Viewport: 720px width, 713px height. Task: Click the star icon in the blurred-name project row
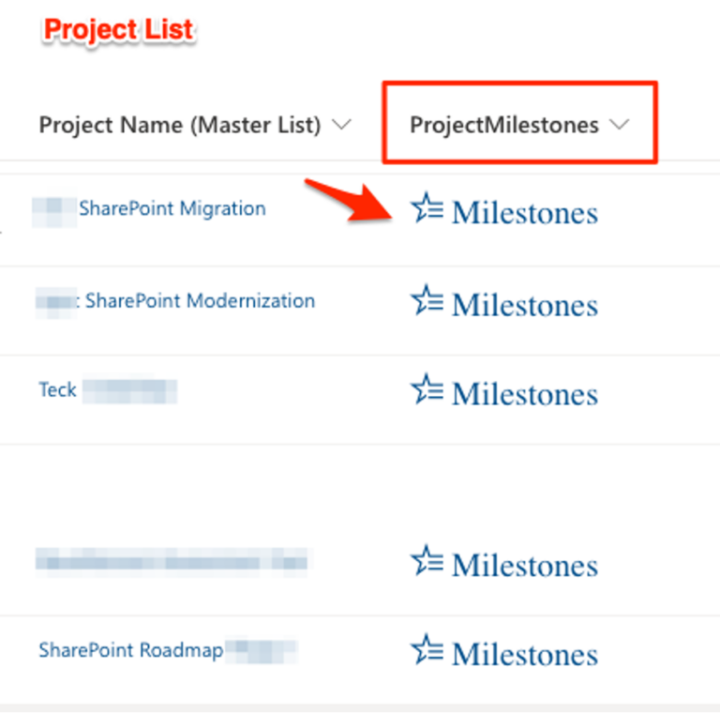pyautogui.click(x=427, y=562)
